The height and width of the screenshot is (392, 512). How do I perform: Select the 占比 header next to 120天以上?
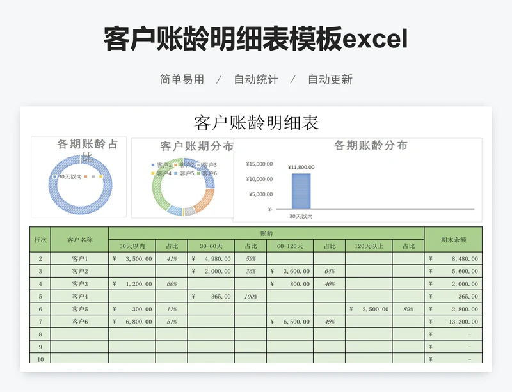pyautogui.click(x=408, y=246)
